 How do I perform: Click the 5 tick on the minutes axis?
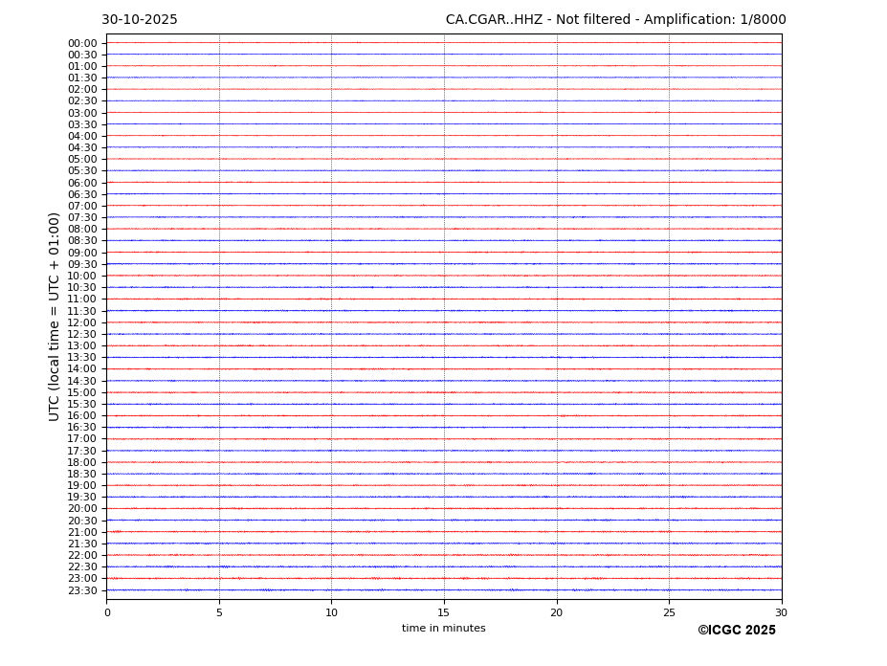(219, 612)
